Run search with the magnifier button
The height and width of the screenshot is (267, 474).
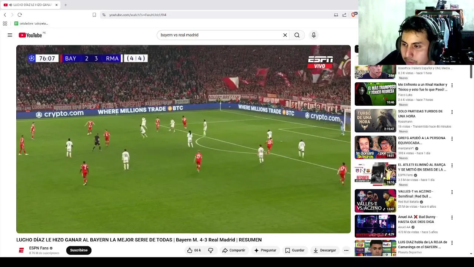click(x=297, y=35)
